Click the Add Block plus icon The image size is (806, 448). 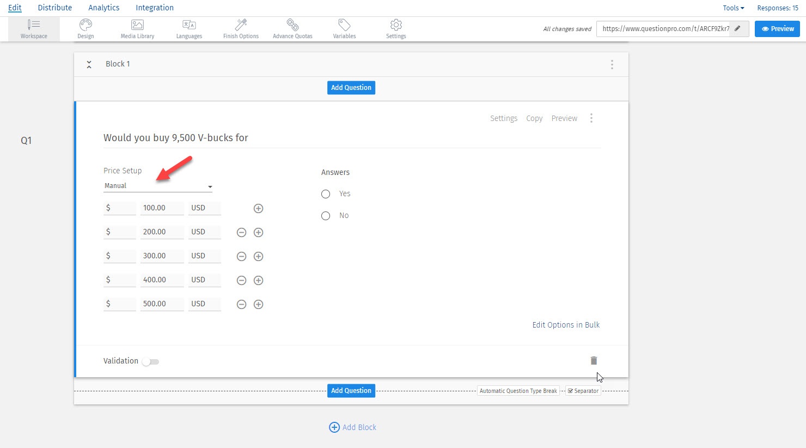(334, 427)
